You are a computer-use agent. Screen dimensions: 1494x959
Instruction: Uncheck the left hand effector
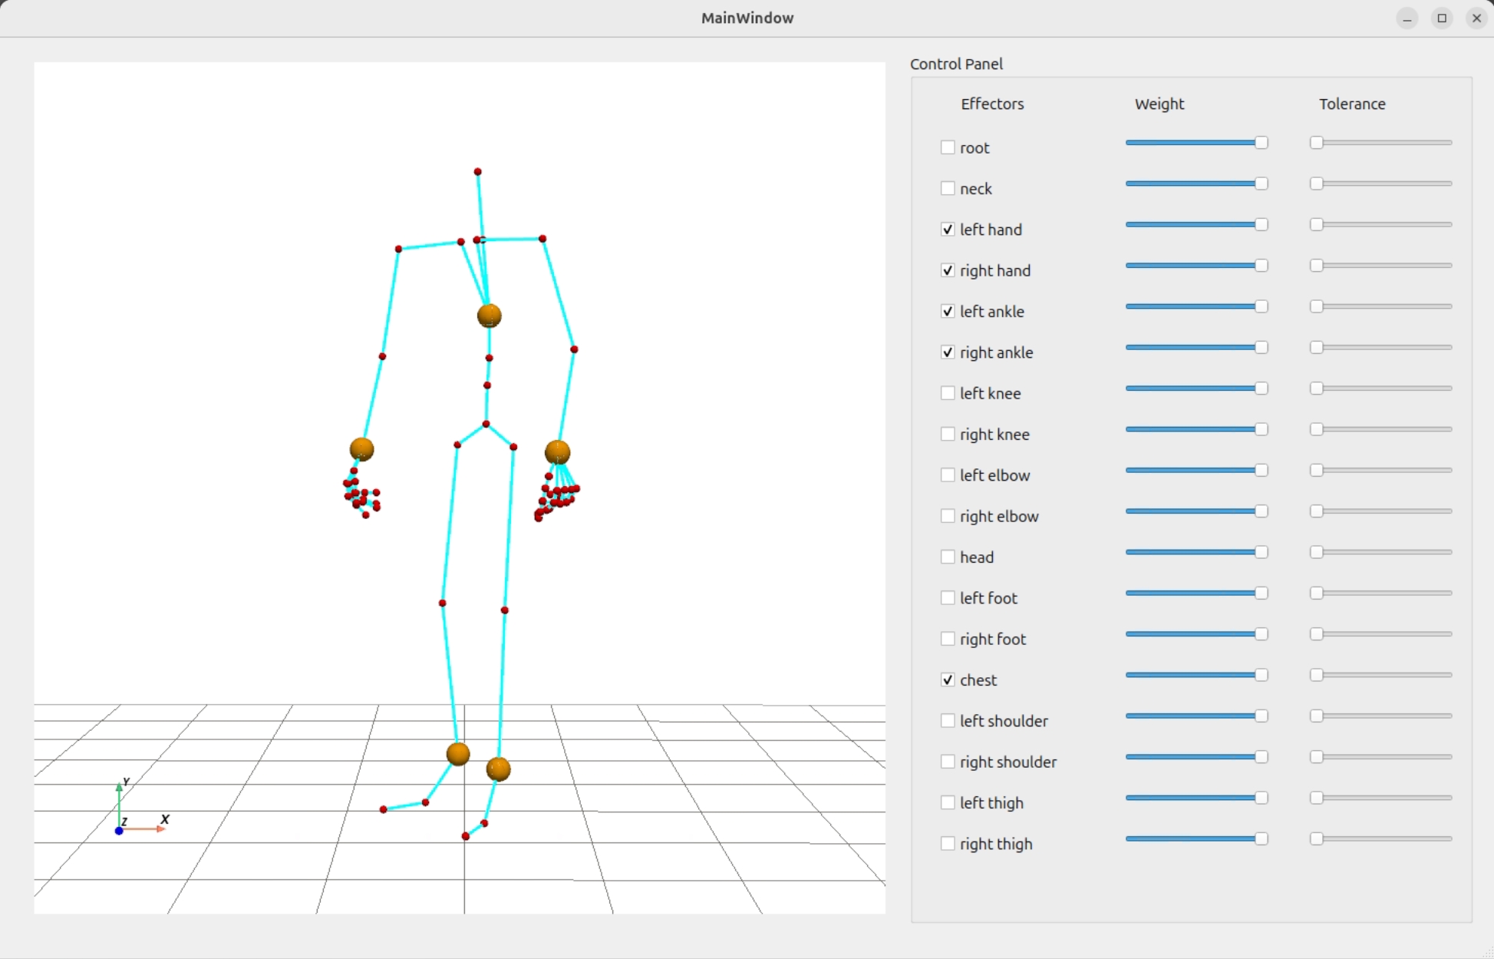[x=948, y=230]
